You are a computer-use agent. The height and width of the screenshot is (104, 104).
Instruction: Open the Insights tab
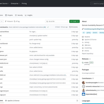[x=29, y=15]
